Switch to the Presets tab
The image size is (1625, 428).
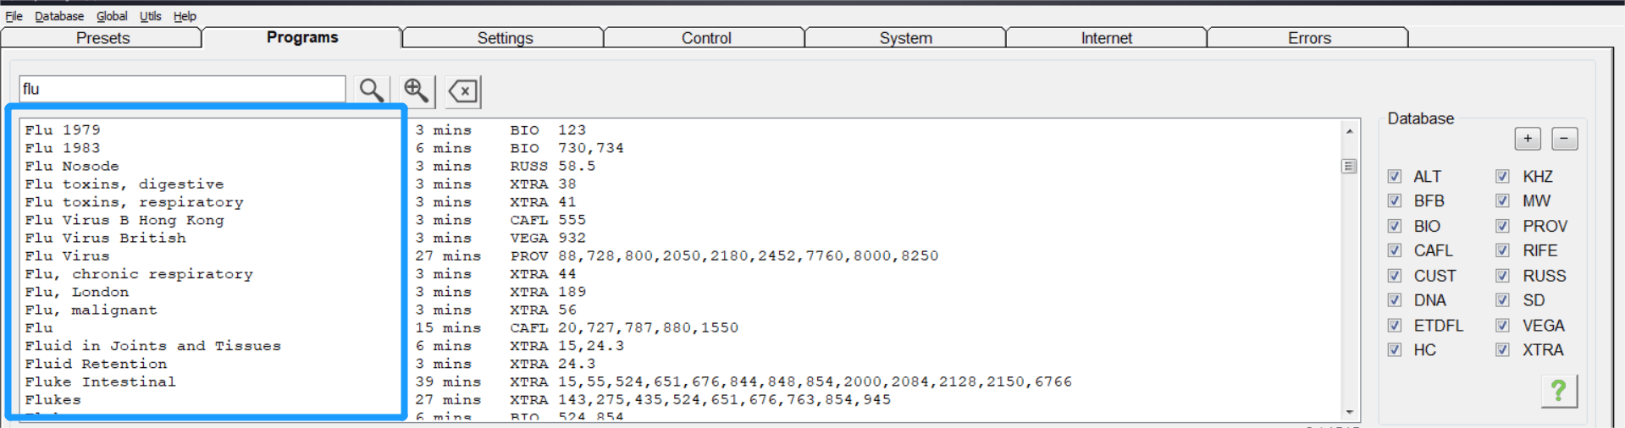click(x=102, y=38)
